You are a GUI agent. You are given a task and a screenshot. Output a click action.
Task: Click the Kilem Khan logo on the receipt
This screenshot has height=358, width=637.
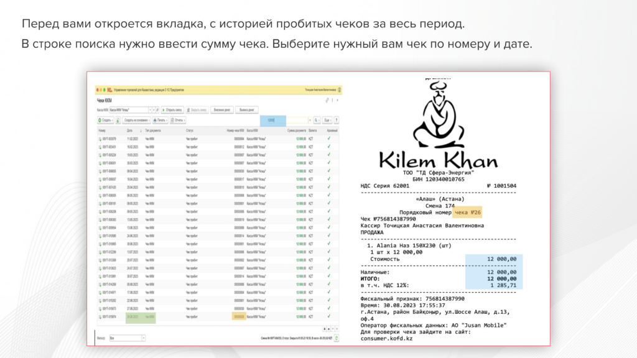[439, 126]
